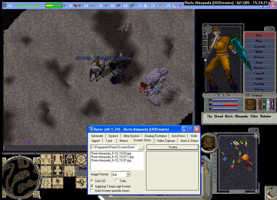Click the SUPER VORTEX LAMA name label
This screenshot has width=277, height=200.
click(103, 58)
